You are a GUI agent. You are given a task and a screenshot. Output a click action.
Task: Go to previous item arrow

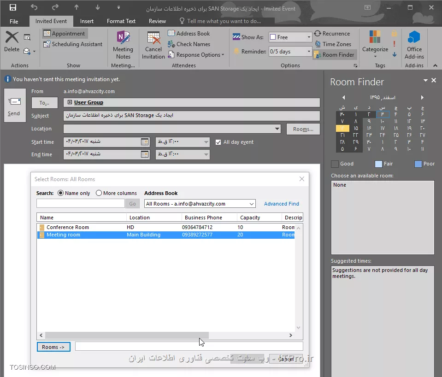point(77,7)
